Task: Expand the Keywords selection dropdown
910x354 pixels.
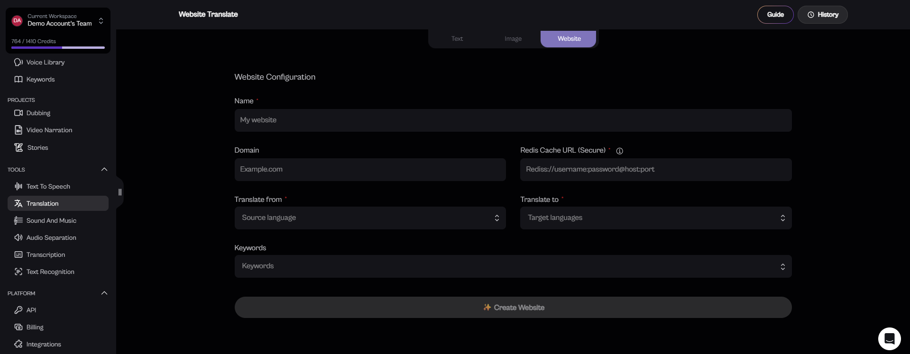Action: pyautogui.click(x=513, y=266)
